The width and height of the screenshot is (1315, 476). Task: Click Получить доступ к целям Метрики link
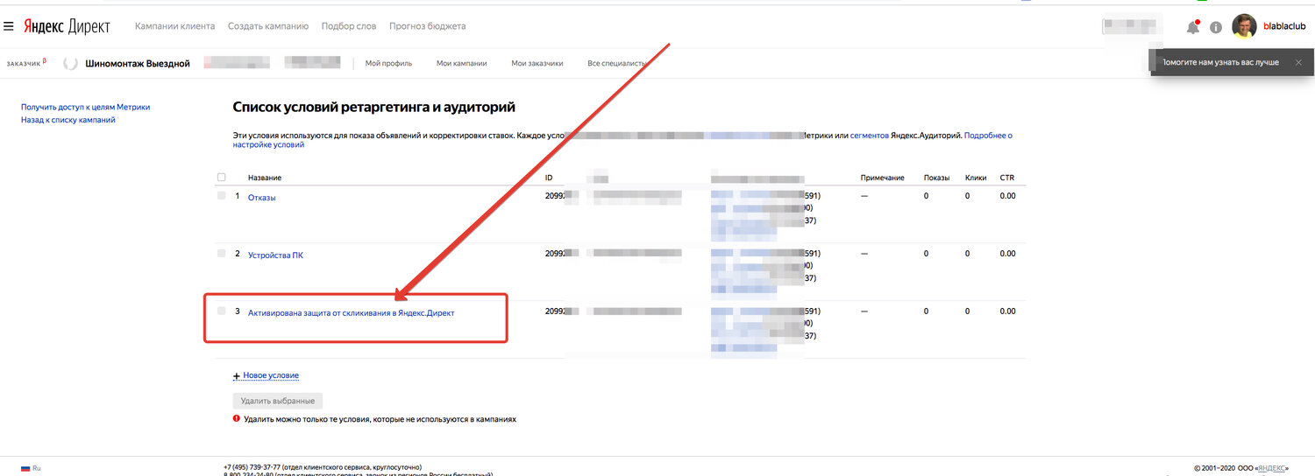(x=86, y=107)
